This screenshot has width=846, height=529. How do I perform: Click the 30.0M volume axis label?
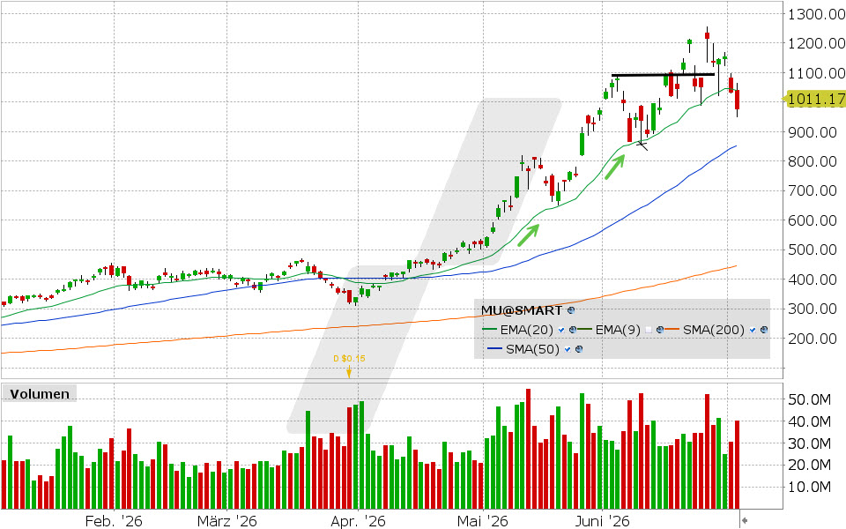[x=809, y=443]
